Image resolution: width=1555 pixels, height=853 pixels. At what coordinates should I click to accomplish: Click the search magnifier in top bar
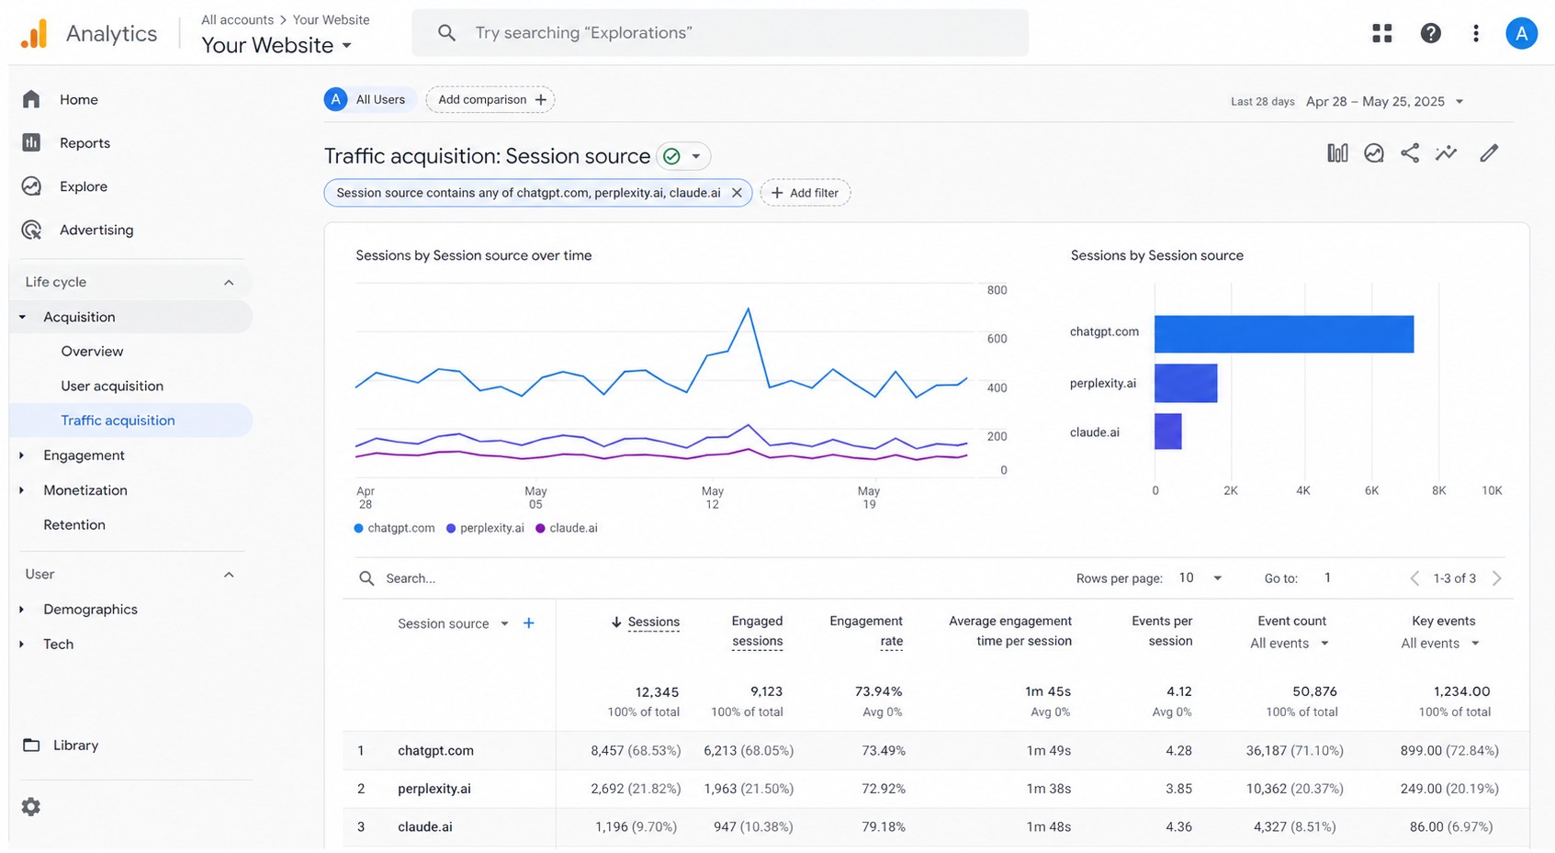tap(446, 33)
